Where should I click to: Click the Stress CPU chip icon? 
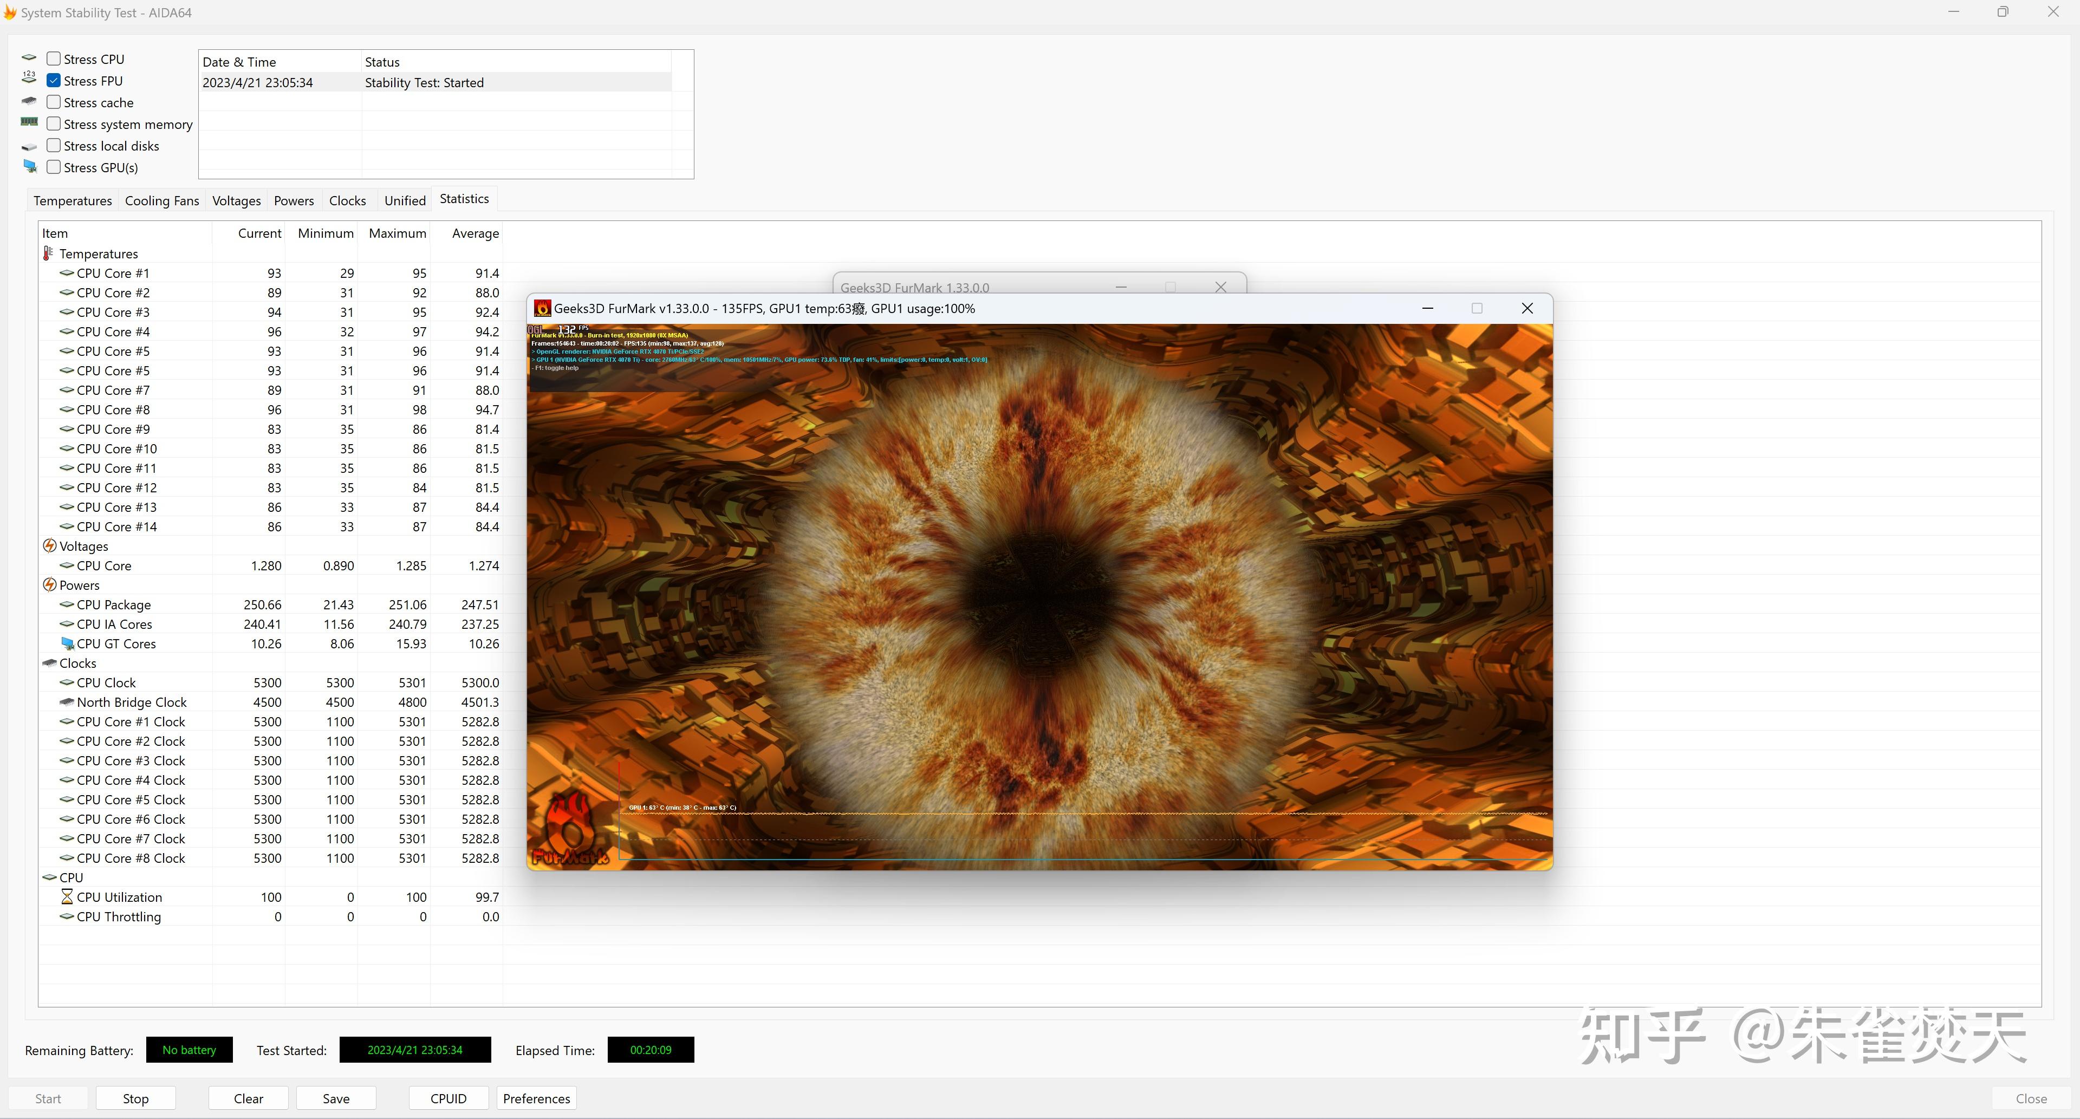coord(29,58)
